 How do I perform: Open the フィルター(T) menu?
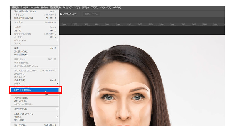pyautogui.click(x=67, y=8)
